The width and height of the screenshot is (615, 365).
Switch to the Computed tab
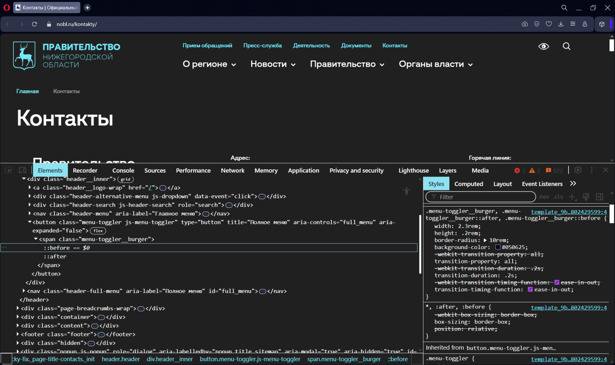[469, 184]
